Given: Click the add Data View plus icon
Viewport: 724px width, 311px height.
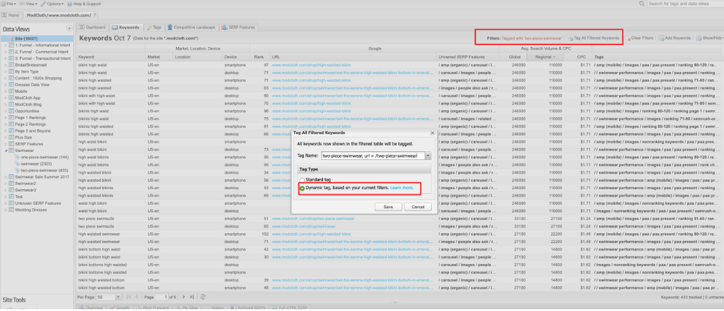Looking at the screenshot, I should click(69, 28).
